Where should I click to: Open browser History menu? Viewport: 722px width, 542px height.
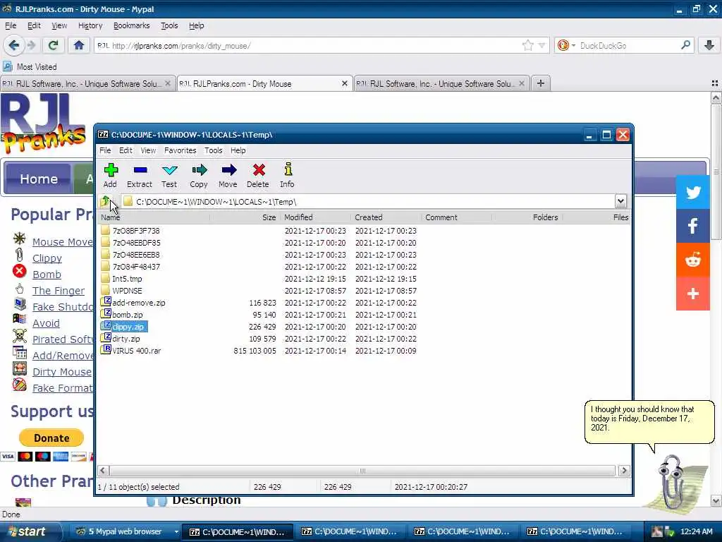click(90, 25)
